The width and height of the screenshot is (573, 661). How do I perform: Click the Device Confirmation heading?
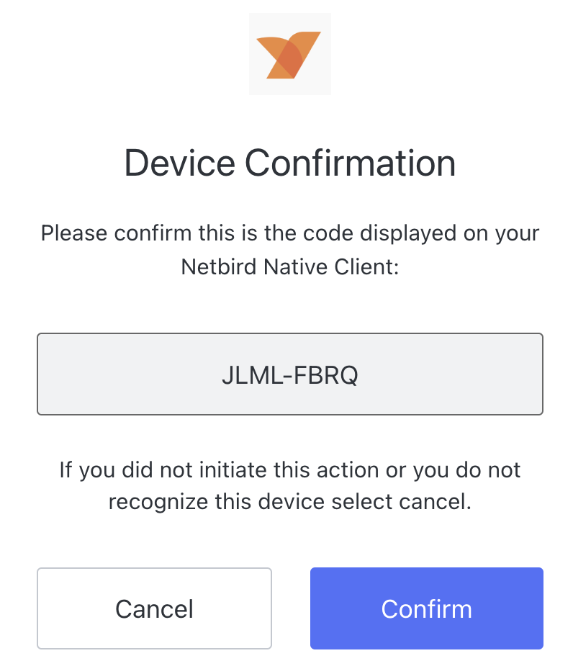[289, 163]
